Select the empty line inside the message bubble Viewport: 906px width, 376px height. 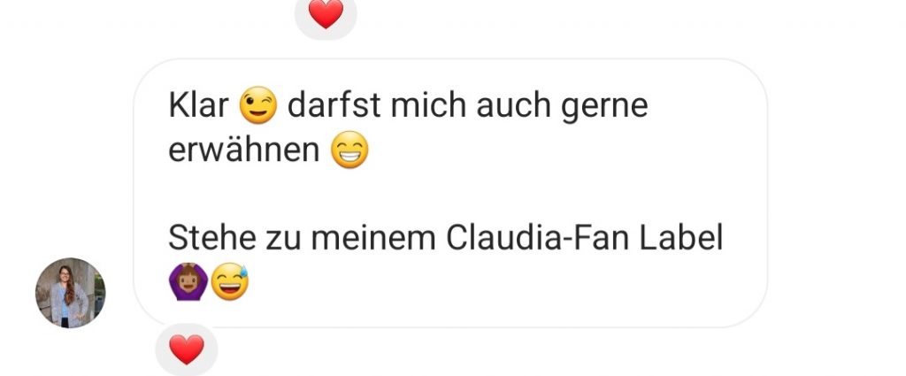pos(450,194)
